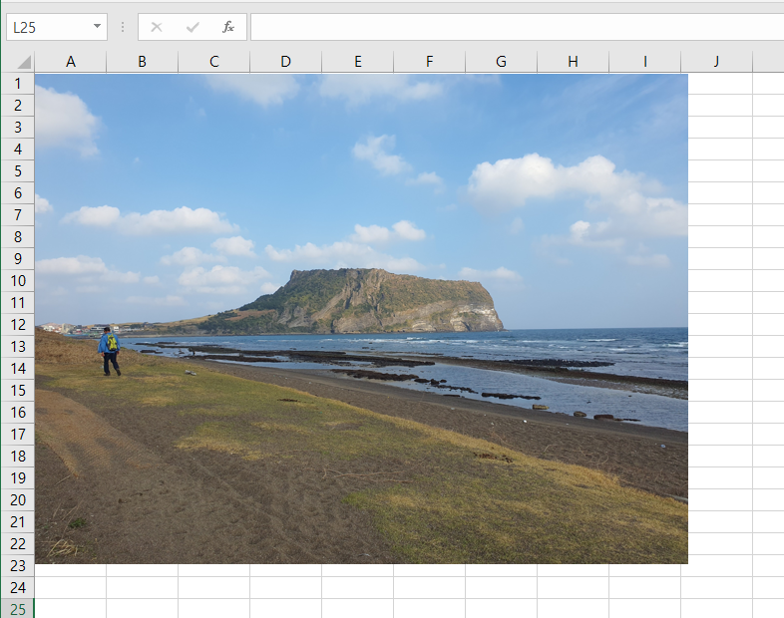784x618 pixels.
Task: Select row 8 header
Action: (x=18, y=237)
